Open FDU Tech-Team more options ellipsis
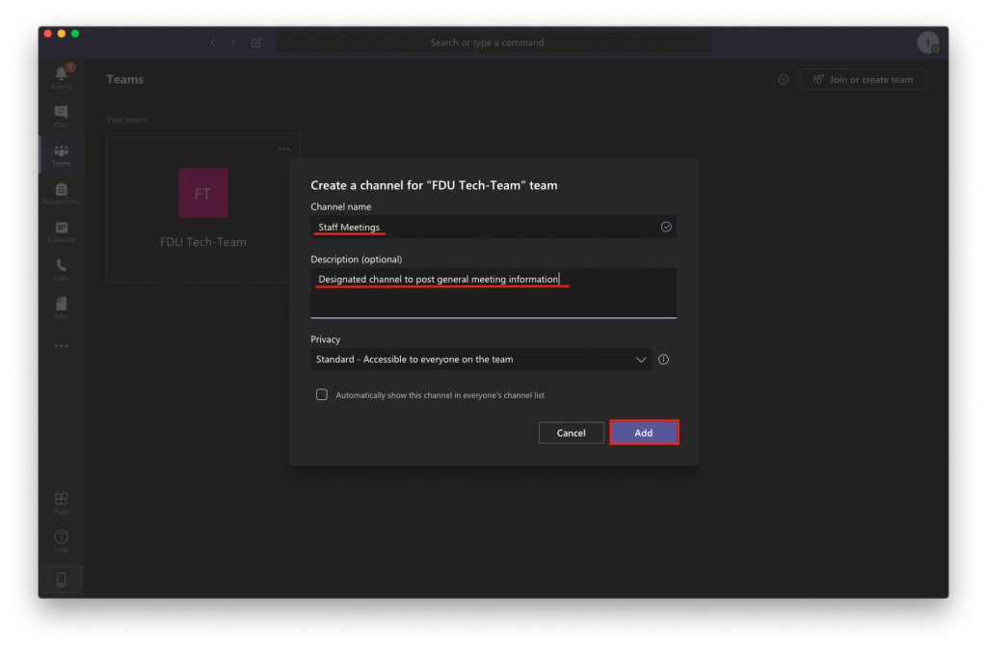 point(284,149)
